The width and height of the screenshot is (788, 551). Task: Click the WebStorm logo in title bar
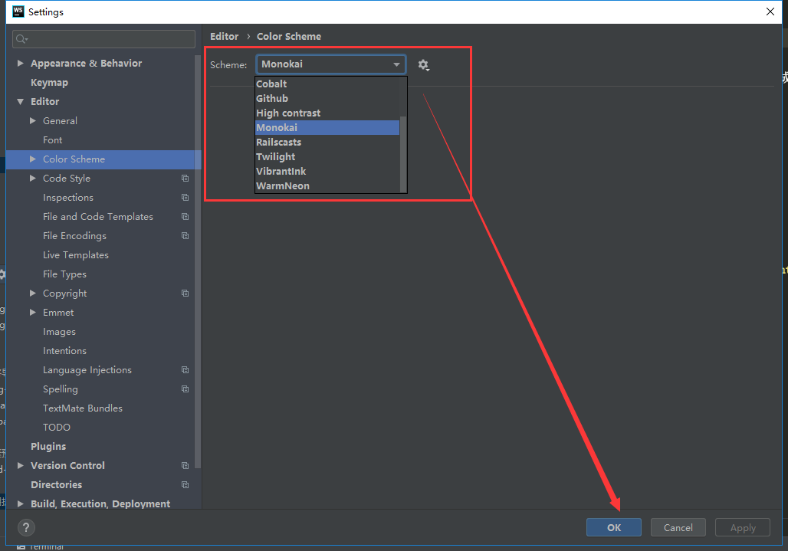18,11
